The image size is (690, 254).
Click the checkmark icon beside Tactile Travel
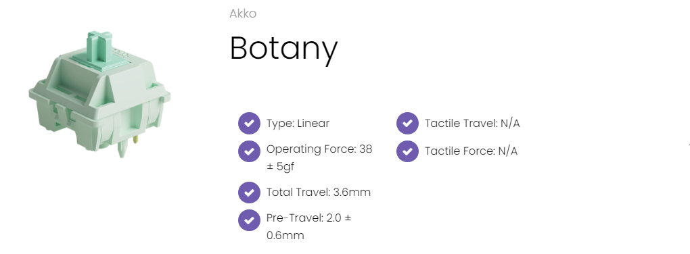(x=407, y=123)
